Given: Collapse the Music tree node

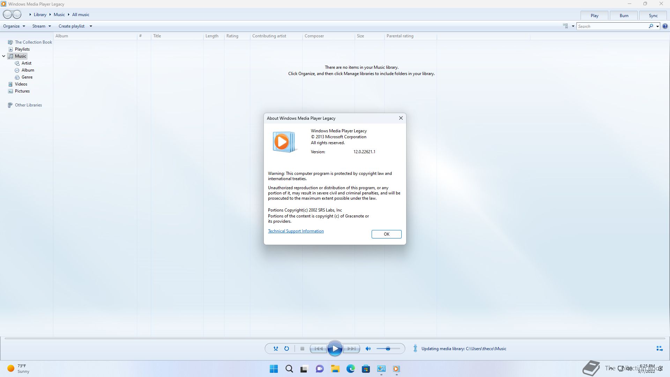Looking at the screenshot, I should pyautogui.click(x=4, y=56).
